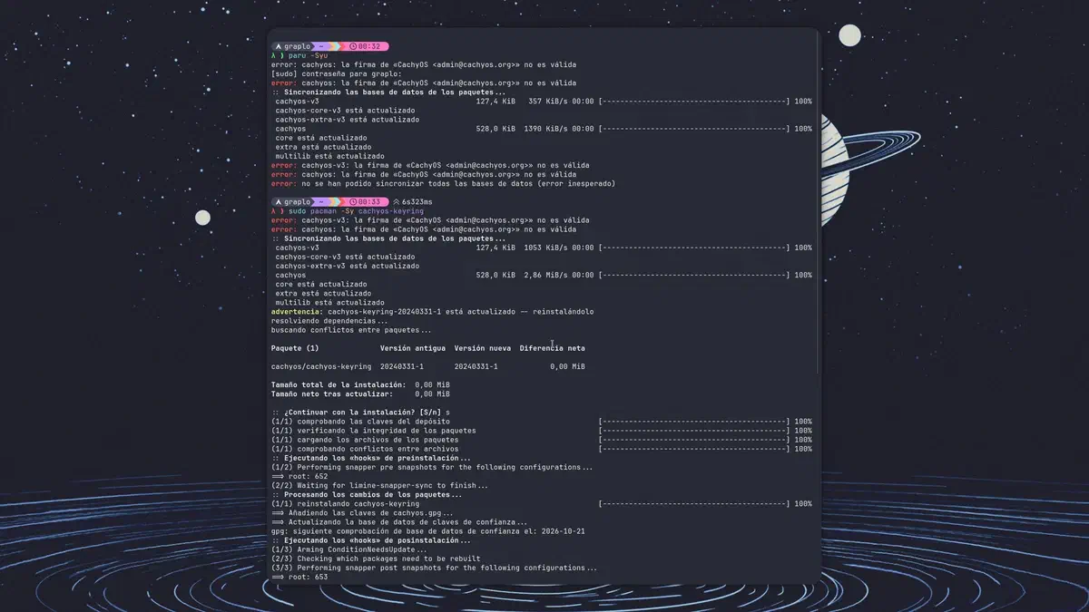Click 'Añadiendo las claves de cachyos.gpg...' line
Screen dimensions: 1089x612
[362, 513]
